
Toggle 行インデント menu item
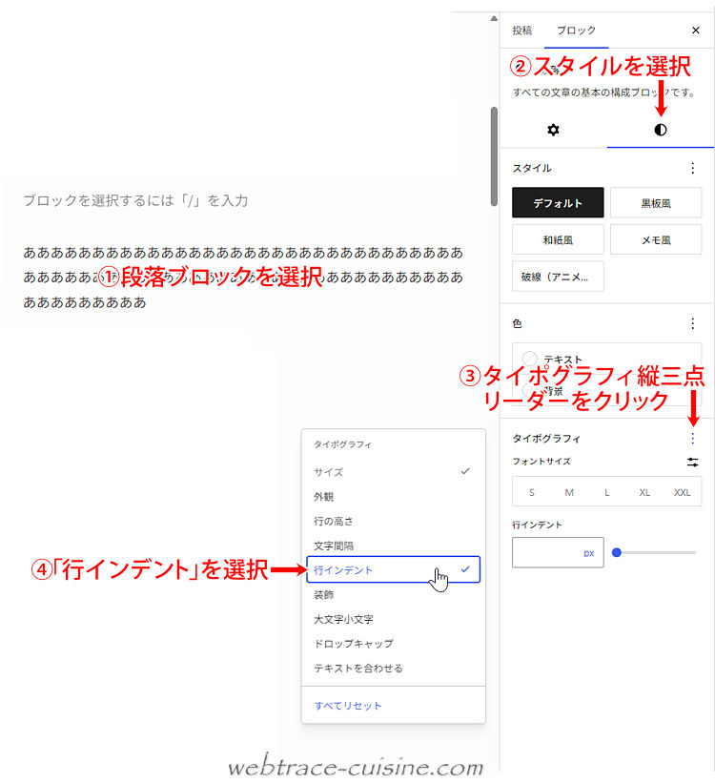tap(394, 569)
